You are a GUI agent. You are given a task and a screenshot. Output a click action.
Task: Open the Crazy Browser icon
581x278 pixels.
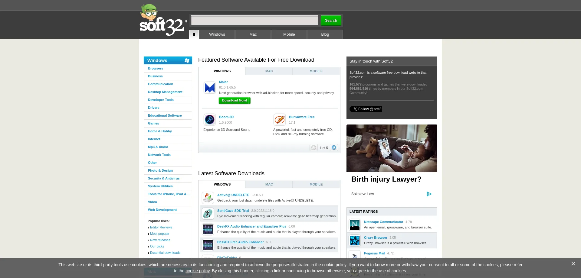(355, 241)
